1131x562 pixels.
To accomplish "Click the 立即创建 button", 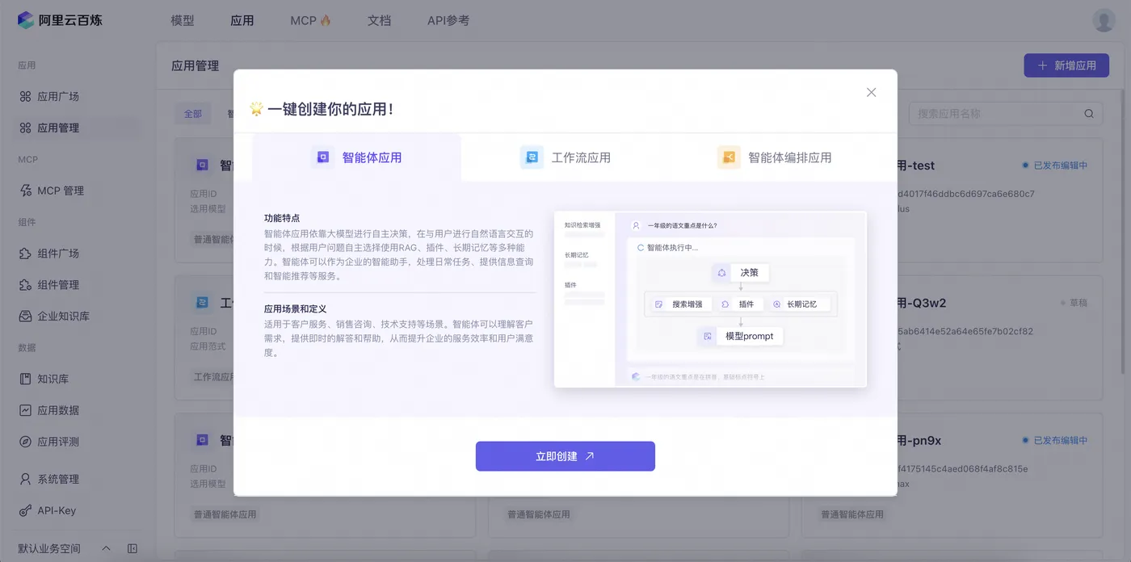I will [x=565, y=456].
